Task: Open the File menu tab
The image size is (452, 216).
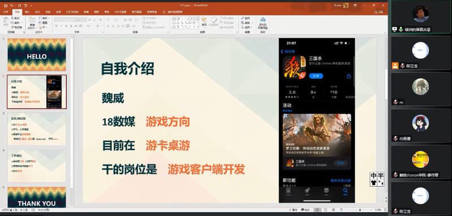Action: (6, 12)
